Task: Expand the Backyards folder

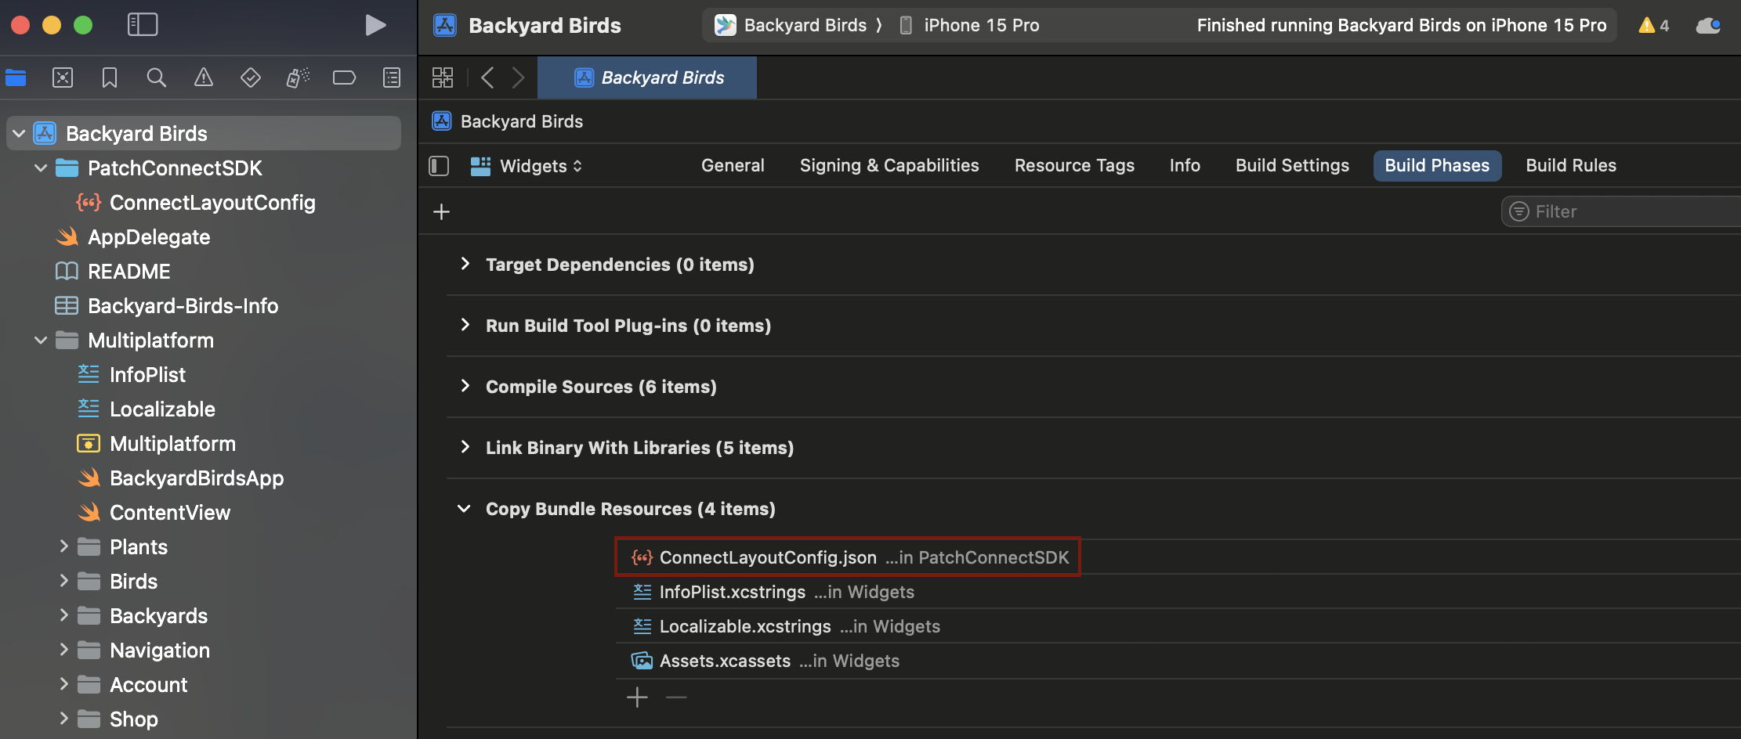Action: point(63,615)
